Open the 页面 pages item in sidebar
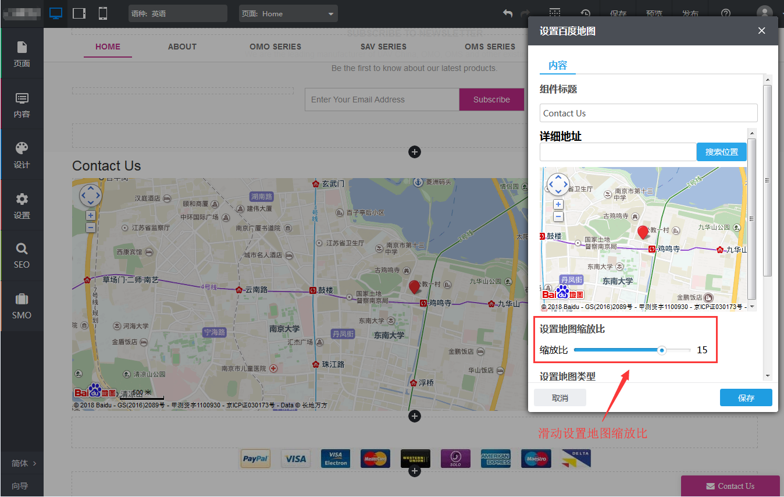Screen dimensions: 784x497 pyautogui.click(x=22, y=54)
